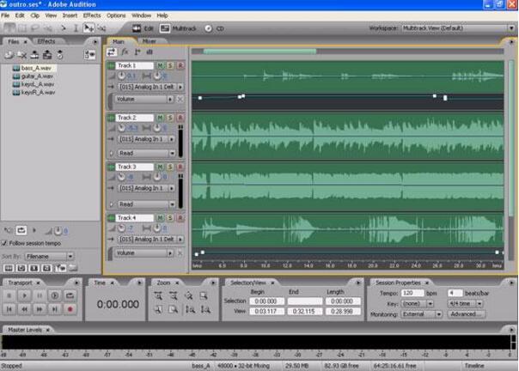Select the Time Selection tool
Image resolution: width=519 pixels, height=371 pixels.
tap(76, 28)
